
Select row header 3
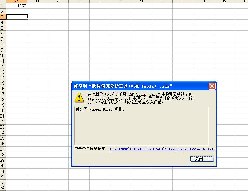coord(3,17)
